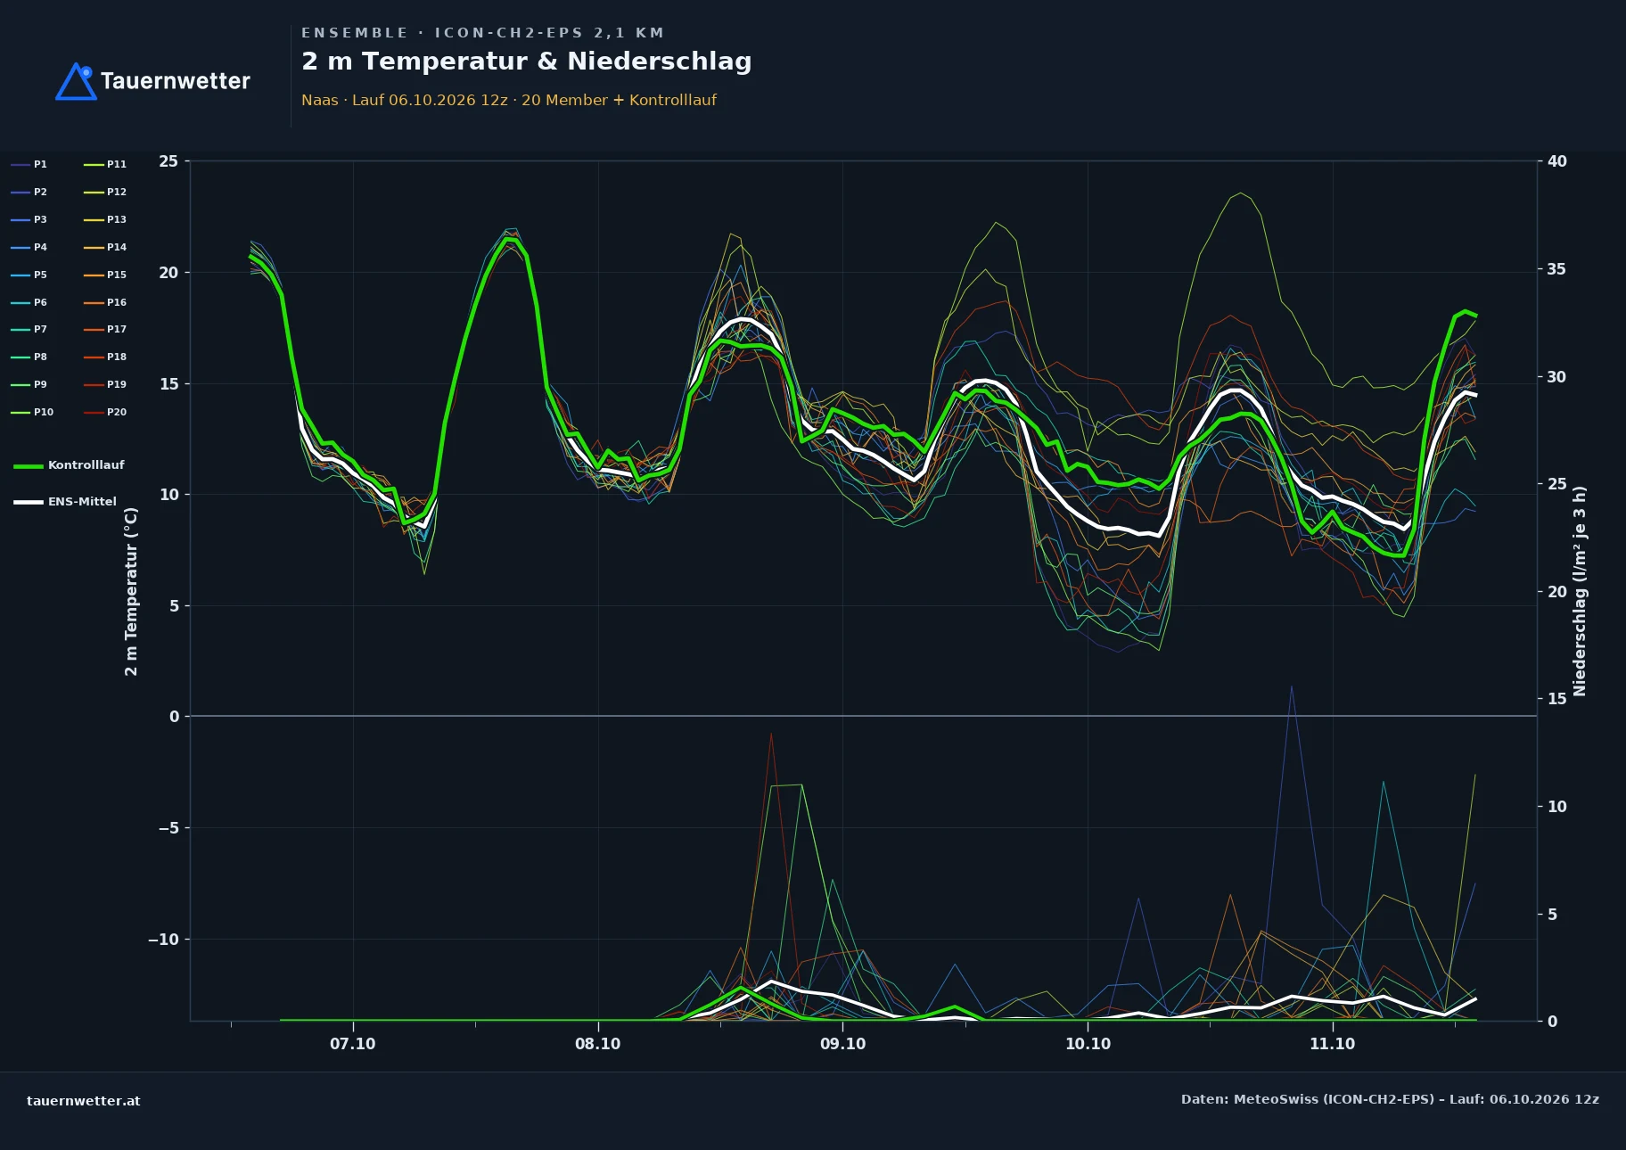Click the 10.10 date label
Viewport: 1626px width, 1150px height.
tap(1088, 1044)
